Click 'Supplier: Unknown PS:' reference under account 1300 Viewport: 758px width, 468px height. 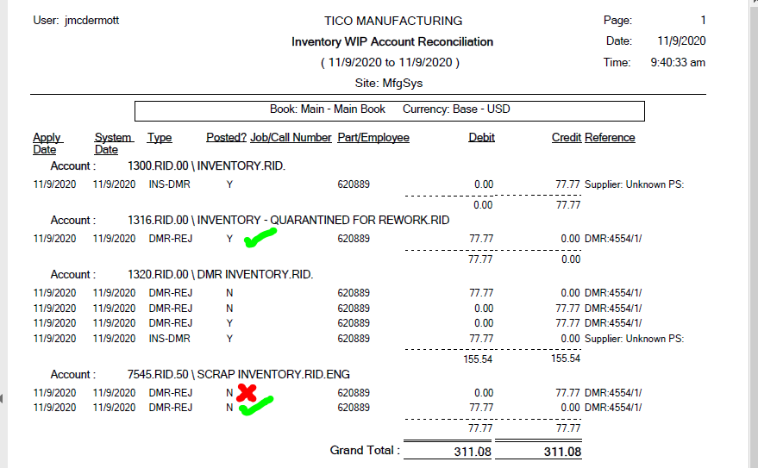[x=634, y=184]
